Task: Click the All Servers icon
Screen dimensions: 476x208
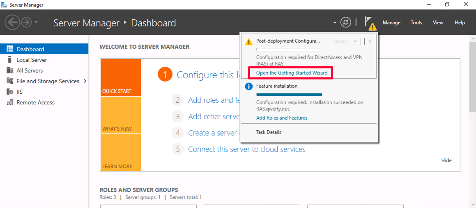Action: (x=10, y=70)
